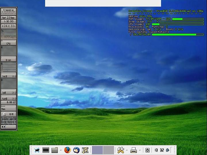The image size is (207, 155).
Task: Switch to the first workspace in pager
Action: point(97,150)
